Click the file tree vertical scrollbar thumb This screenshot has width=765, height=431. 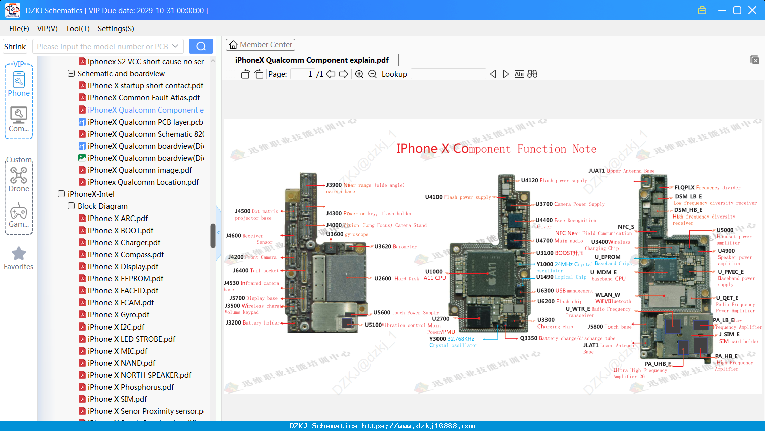(213, 236)
